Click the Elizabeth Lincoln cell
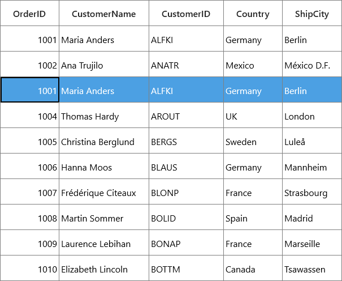The image size is (342, 281). click(104, 268)
